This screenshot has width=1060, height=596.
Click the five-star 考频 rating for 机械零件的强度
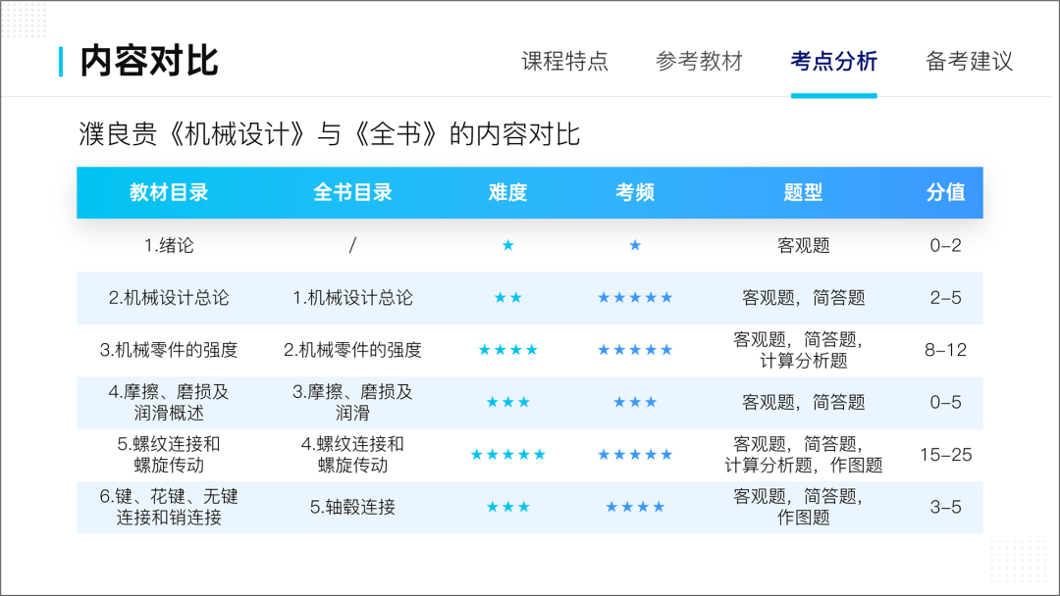point(635,350)
